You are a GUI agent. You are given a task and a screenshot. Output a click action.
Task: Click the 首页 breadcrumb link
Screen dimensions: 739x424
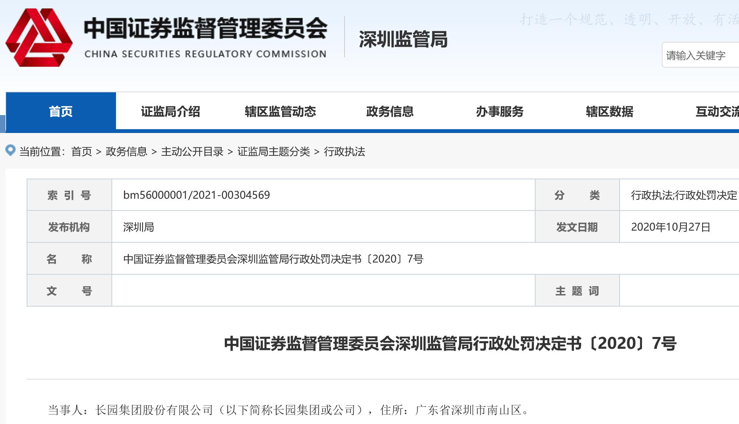(81, 152)
